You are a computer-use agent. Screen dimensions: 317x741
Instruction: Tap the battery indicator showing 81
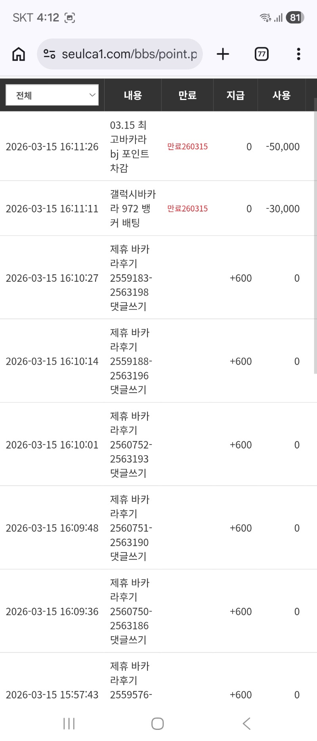coord(295,17)
